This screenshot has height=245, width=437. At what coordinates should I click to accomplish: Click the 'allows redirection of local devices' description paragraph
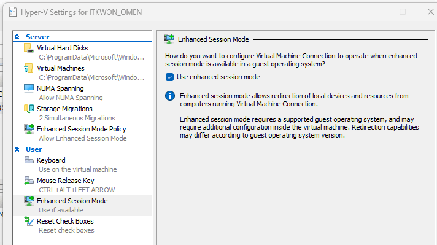[x=294, y=100]
